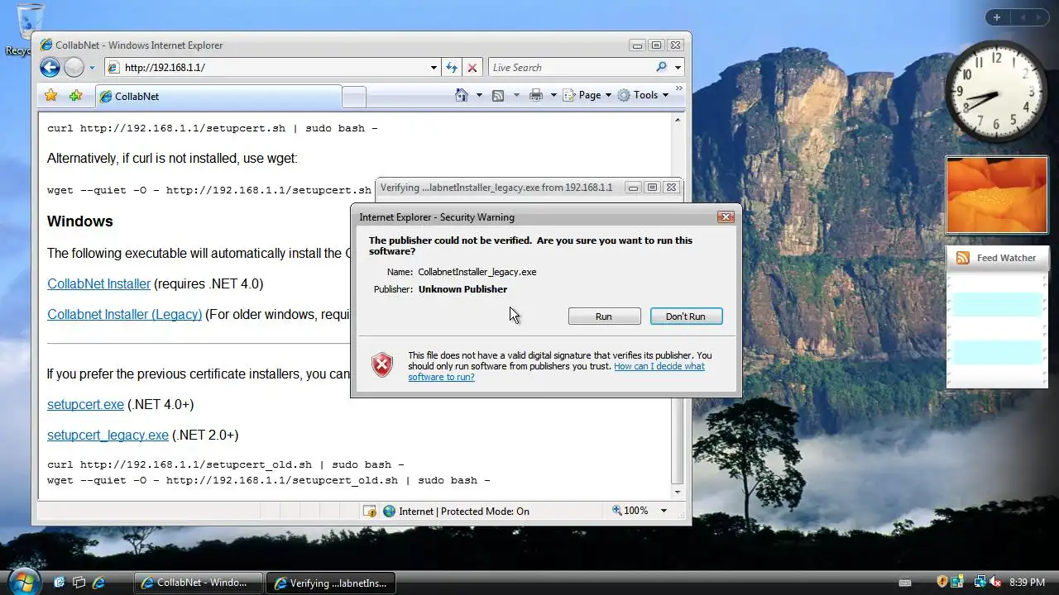Switch to 'CollabNet - Windo...' taskbar button
The image size is (1059, 595).
point(198,583)
